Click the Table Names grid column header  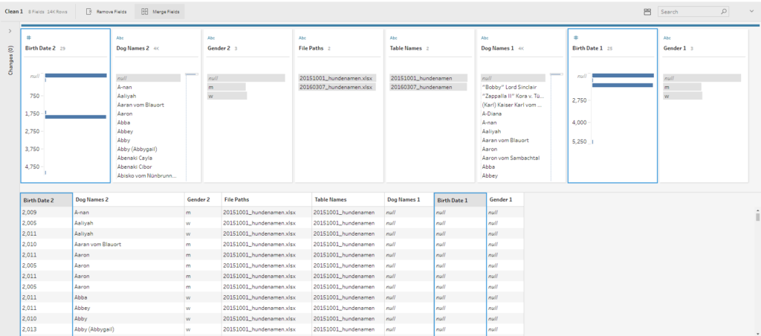(348, 199)
